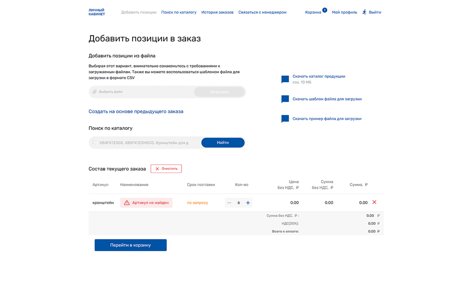Clear the order with Очистить button
The image size is (472, 284).
tap(166, 169)
